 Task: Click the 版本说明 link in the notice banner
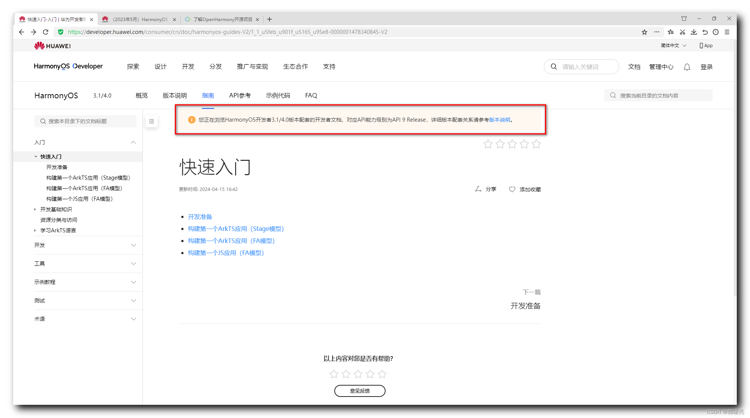pos(500,120)
